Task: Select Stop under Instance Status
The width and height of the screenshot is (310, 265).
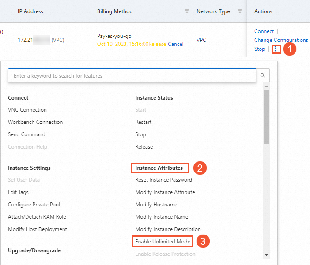Action: click(140, 134)
